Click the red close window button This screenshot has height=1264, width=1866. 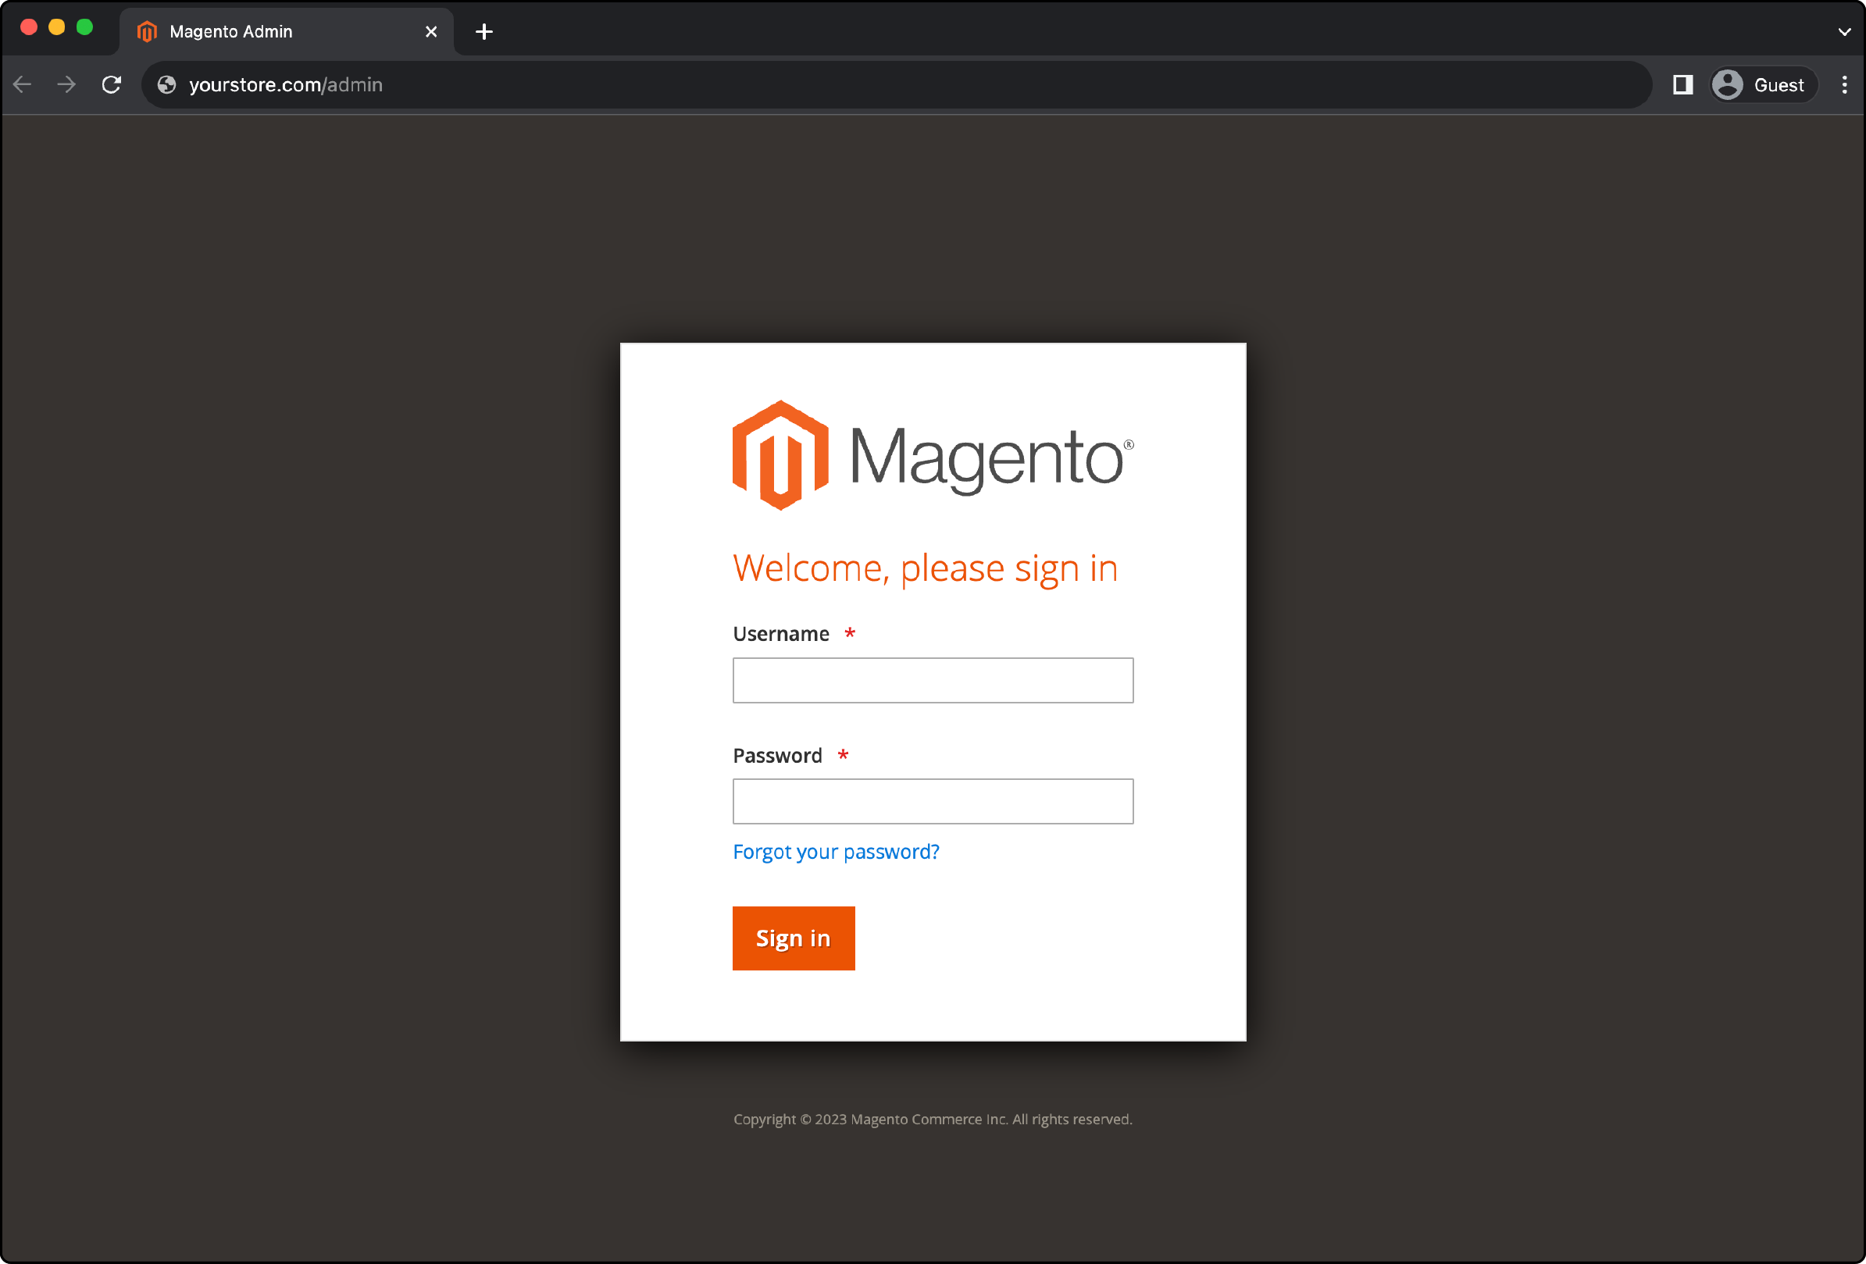pos(29,27)
